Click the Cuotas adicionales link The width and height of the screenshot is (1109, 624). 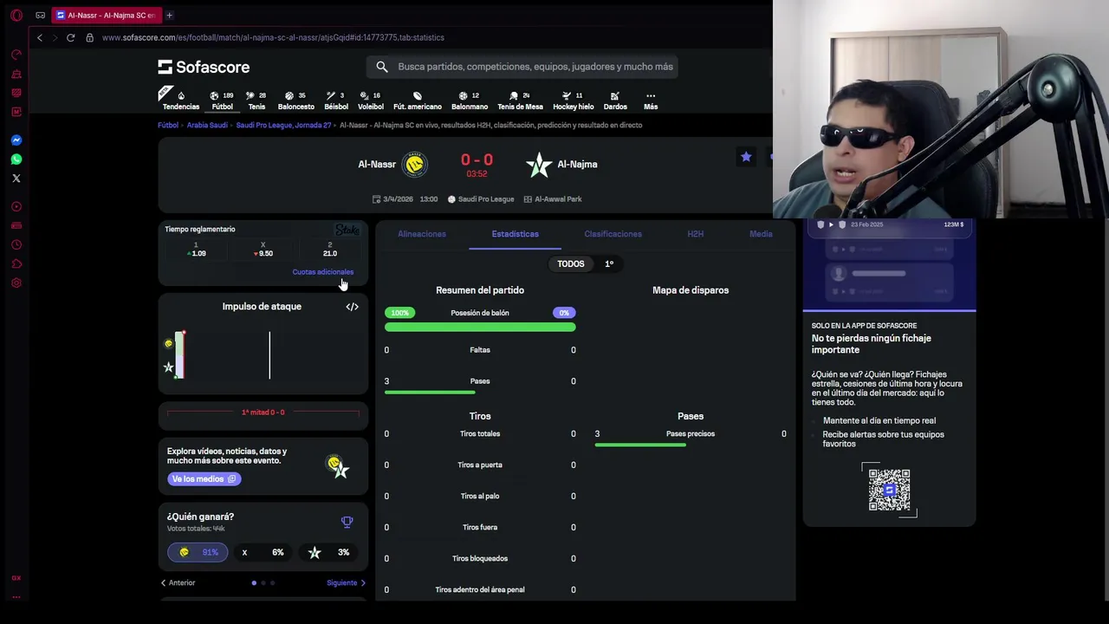323,272
